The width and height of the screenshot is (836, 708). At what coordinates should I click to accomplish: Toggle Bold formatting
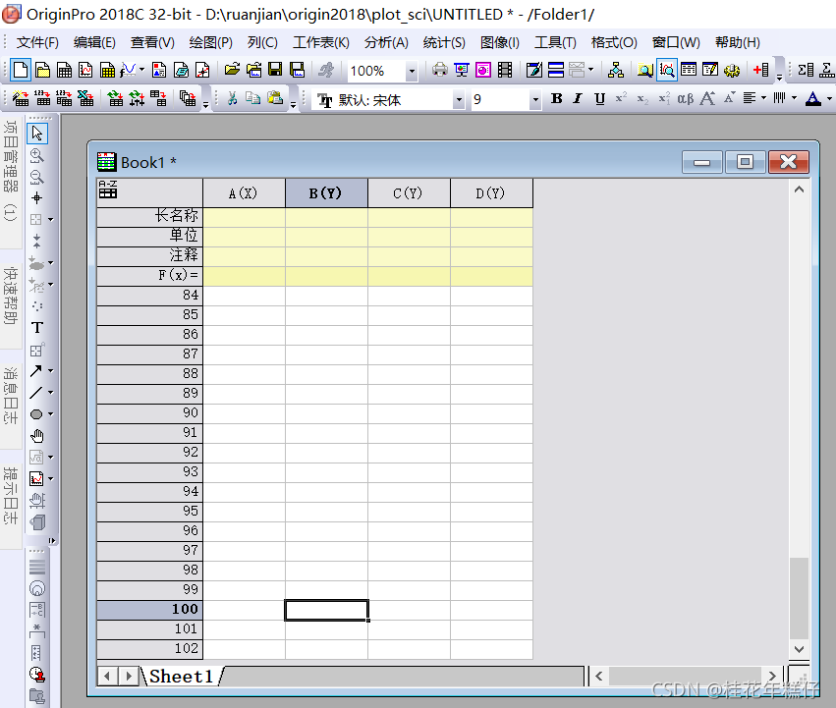(557, 98)
